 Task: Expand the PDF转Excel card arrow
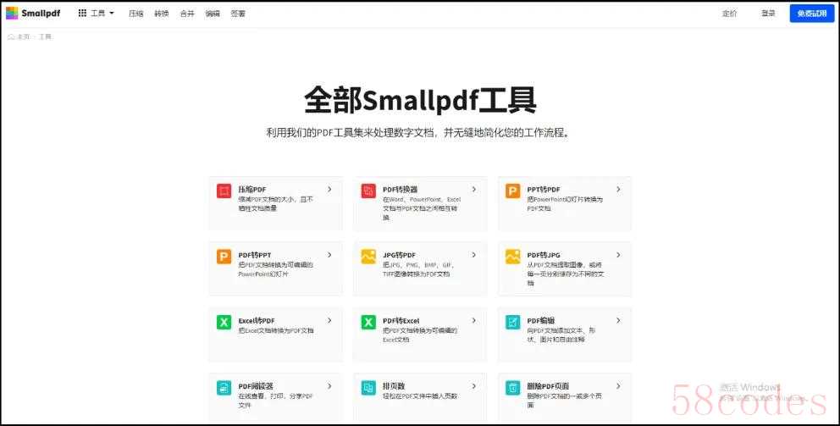(473, 320)
